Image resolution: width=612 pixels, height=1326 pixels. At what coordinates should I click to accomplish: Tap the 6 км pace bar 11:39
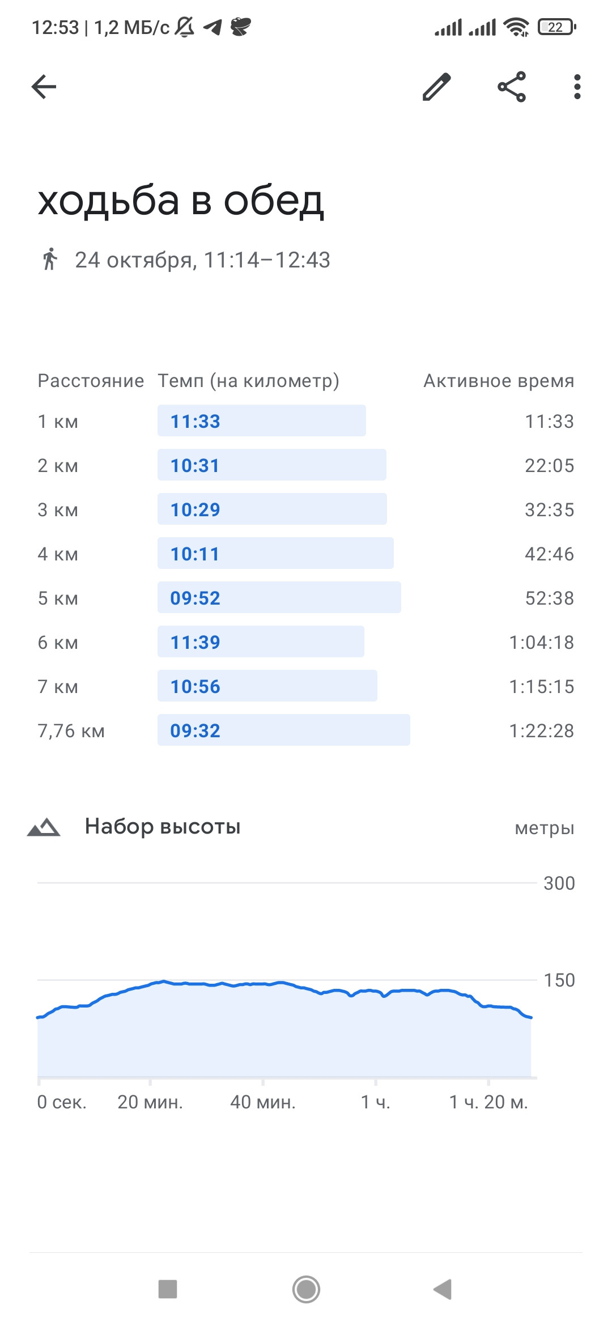pos(261,641)
